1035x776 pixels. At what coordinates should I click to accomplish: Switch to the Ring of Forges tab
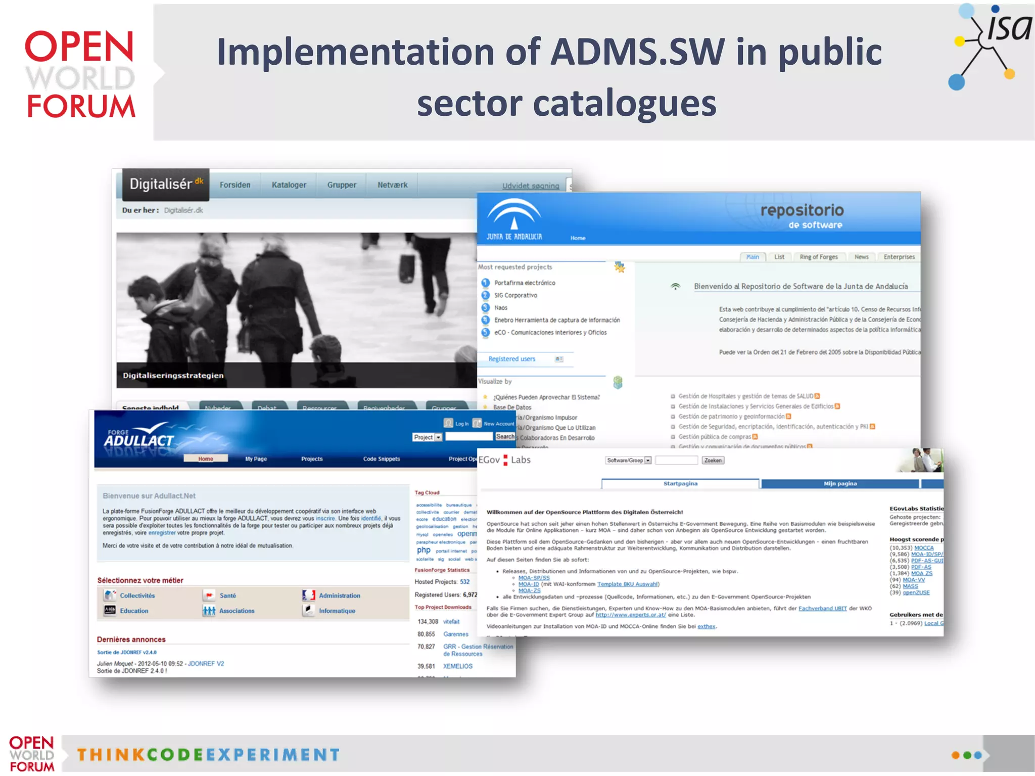coord(818,257)
